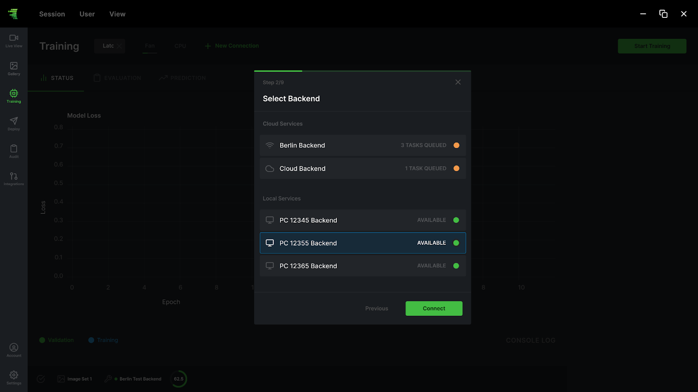
Task: Select the Berlin Backend row
Action: pos(363,145)
